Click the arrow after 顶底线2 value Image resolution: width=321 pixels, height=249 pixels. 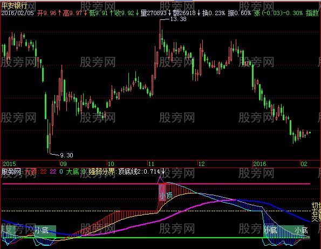[x=163, y=171]
